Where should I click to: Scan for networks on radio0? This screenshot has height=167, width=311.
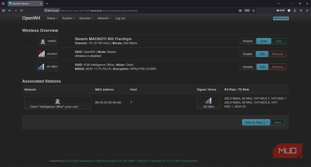pos(264,41)
